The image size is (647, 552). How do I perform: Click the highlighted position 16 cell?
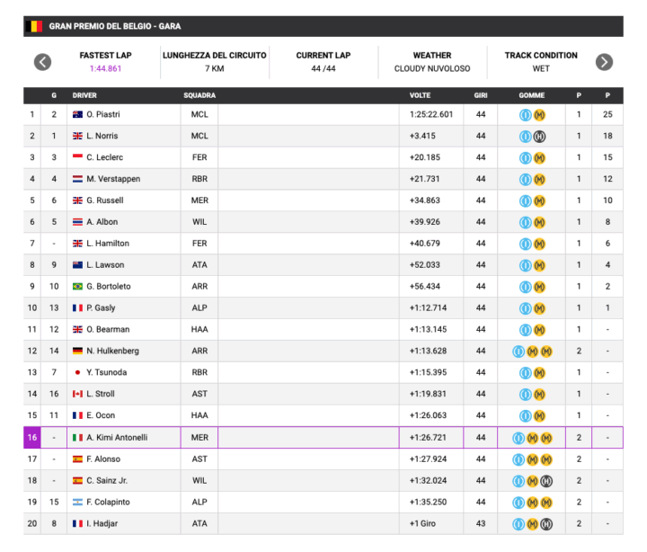(32, 438)
